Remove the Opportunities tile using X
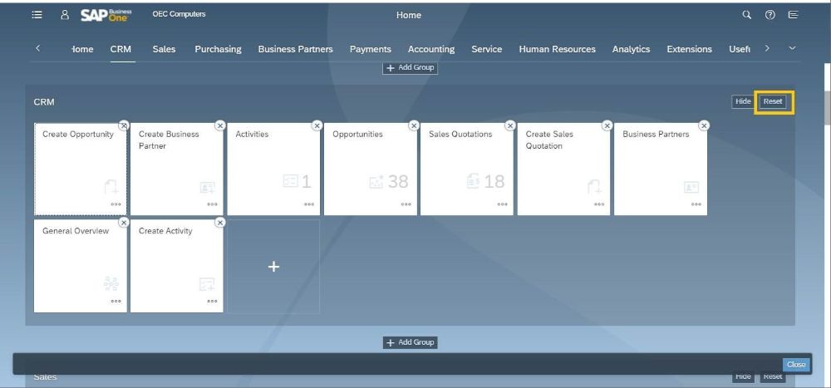 [413, 125]
